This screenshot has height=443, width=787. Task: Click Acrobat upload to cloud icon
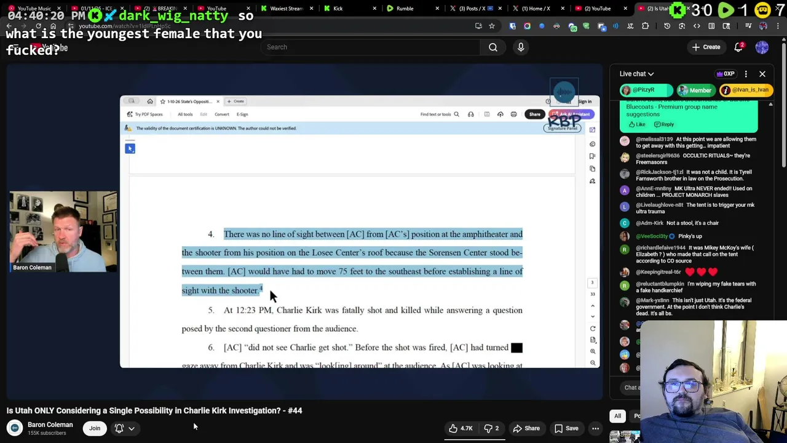coord(500,114)
